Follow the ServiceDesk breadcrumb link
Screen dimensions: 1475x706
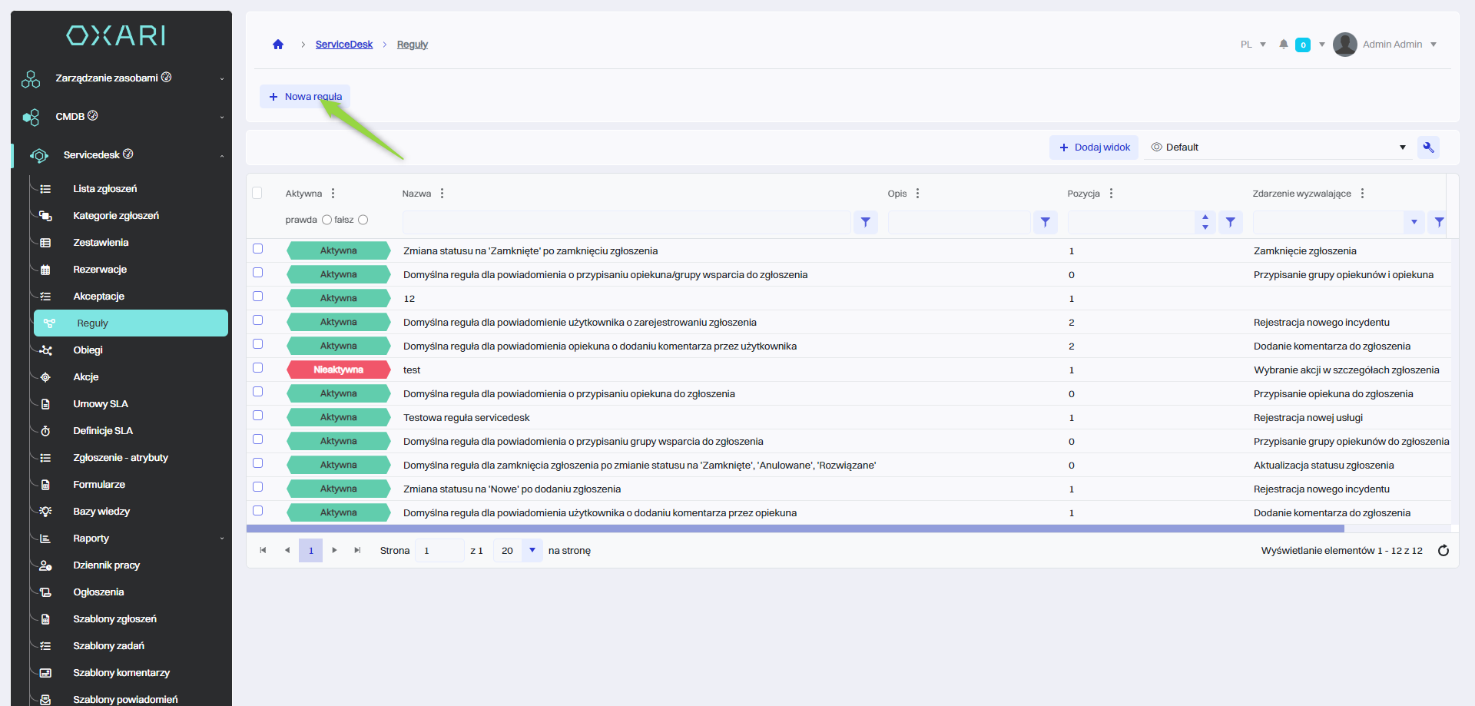click(x=343, y=45)
